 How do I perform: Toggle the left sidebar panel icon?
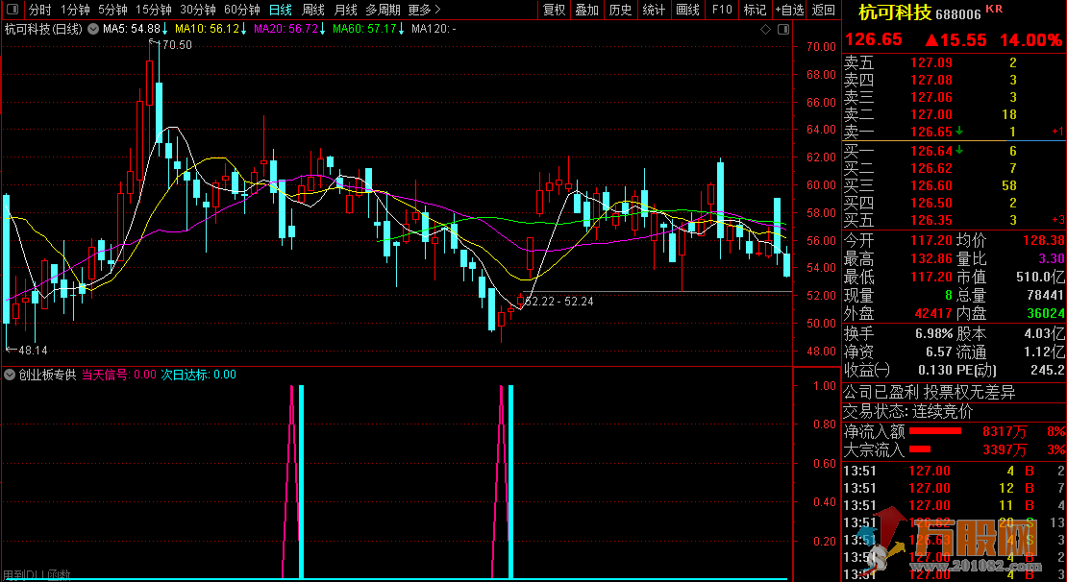pyautogui.click(x=12, y=10)
